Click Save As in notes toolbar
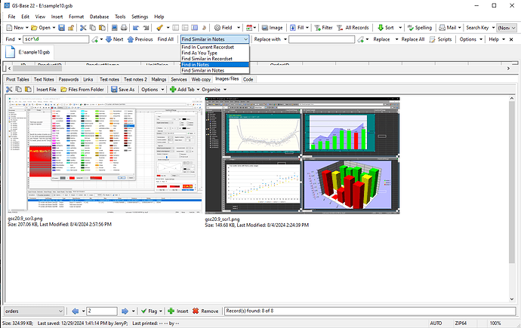521x328 pixels. coord(123,90)
